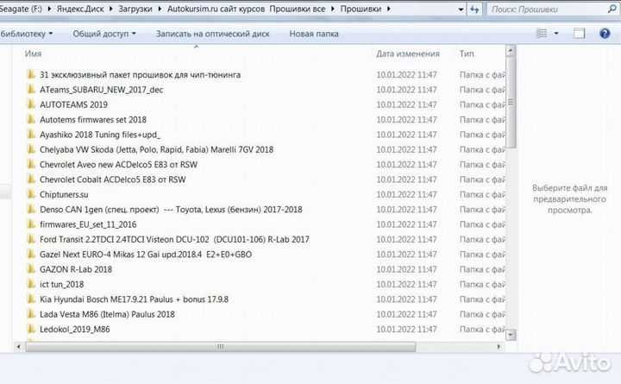Click folder icon beside AUTOTEAMS 2019
The image size is (621, 384).
pyautogui.click(x=31, y=104)
